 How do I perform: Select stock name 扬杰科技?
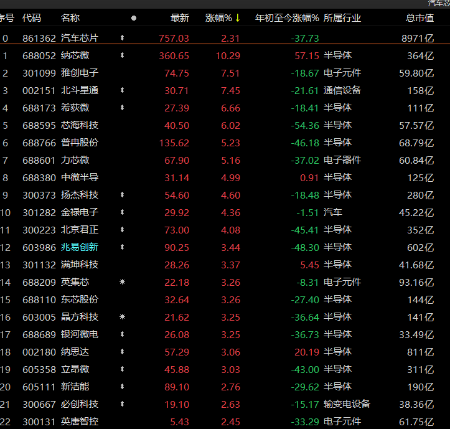tap(80, 195)
